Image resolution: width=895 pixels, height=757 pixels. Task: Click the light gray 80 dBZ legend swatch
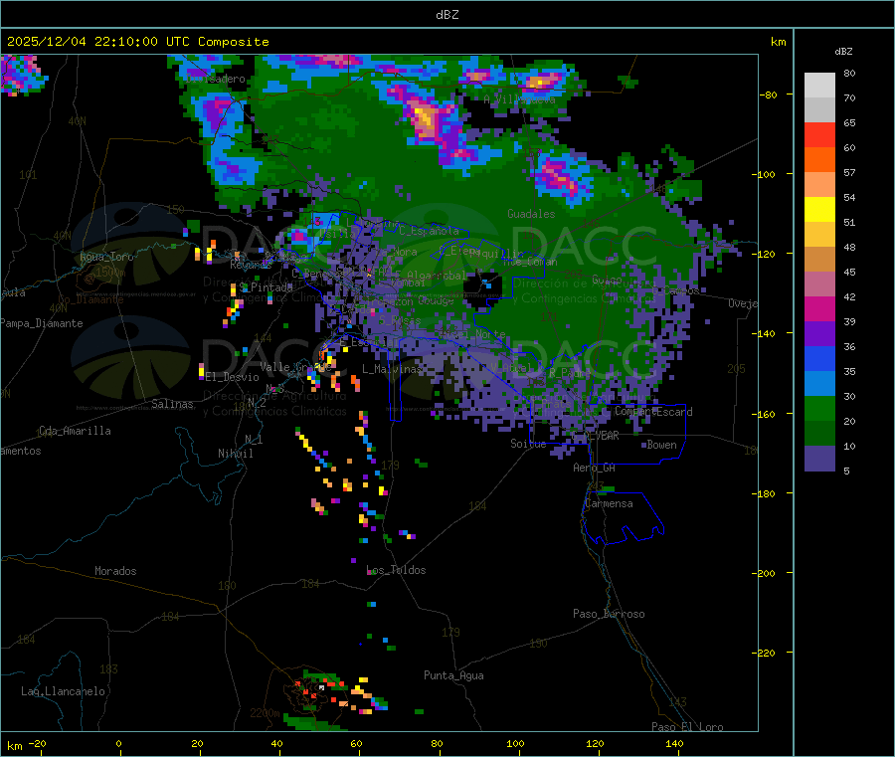pyautogui.click(x=819, y=86)
